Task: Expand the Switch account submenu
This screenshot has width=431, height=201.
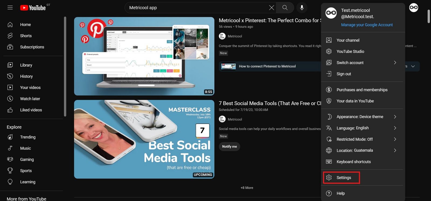Action: (x=362, y=63)
